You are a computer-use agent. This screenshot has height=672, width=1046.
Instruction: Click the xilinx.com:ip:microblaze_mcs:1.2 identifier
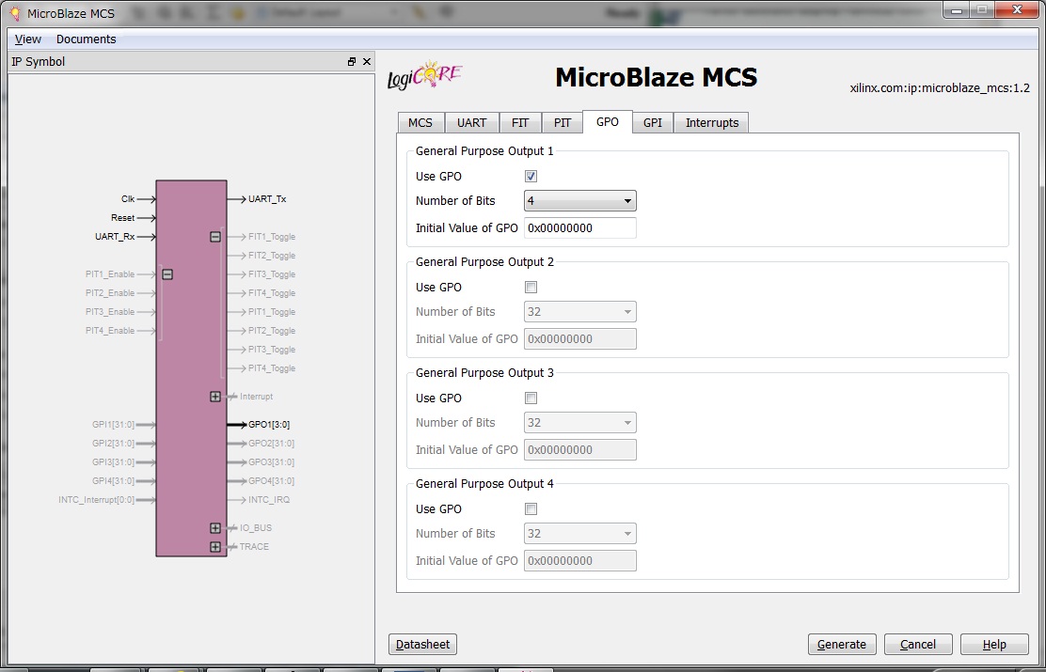940,88
